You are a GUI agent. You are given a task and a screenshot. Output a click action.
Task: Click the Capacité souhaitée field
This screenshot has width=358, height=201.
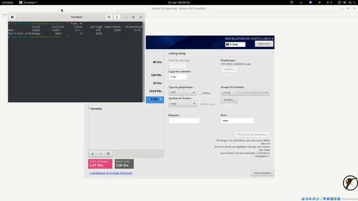(x=177, y=77)
